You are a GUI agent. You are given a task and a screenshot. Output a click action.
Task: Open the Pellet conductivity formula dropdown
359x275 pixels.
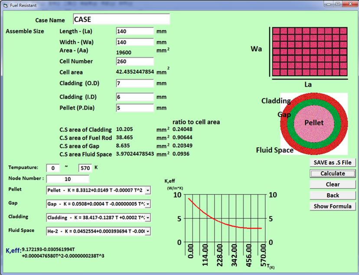point(148,190)
